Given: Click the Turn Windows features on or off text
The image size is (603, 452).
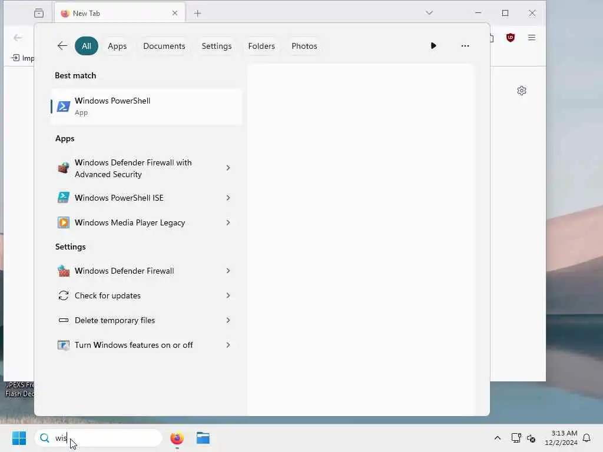Looking at the screenshot, I should point(134,345).
